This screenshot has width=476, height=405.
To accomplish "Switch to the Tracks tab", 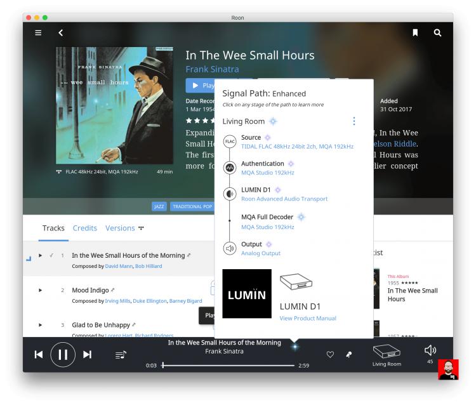I will (x=53, y=228).
